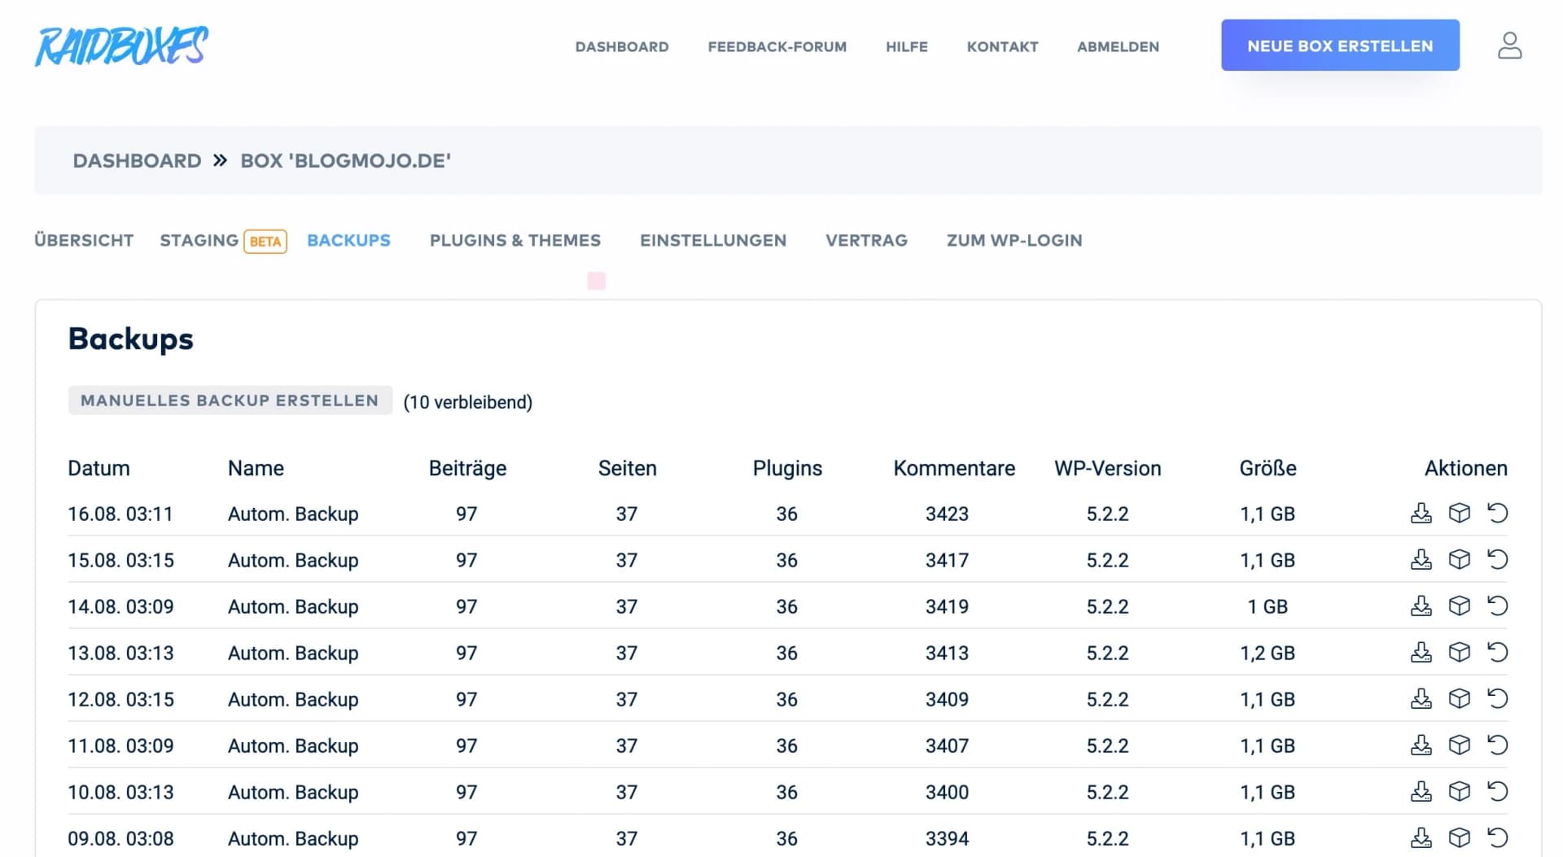The width and height of the screenshot is (1563, 857).
Task: Click the Raidboxes logo
Action: coord(120,46)
